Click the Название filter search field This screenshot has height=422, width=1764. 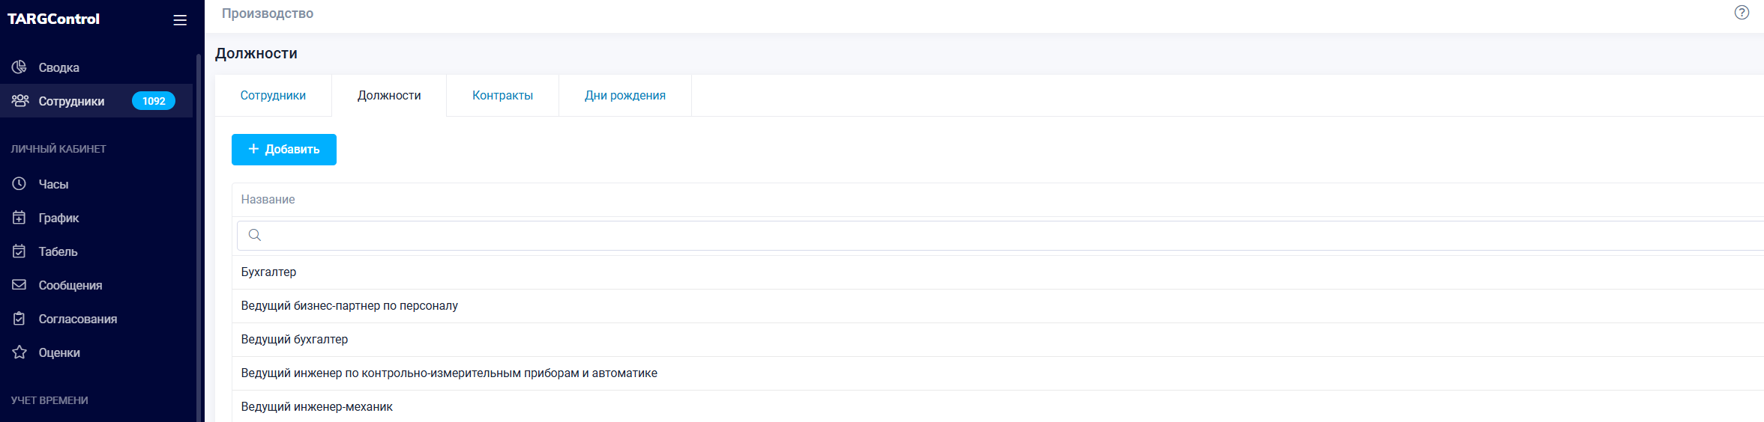(900, 236)
